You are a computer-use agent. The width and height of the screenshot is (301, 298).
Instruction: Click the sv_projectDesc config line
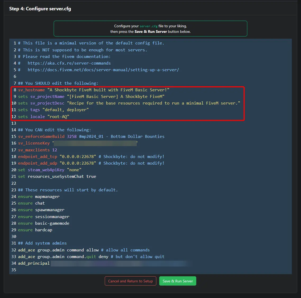click(129, 103)
